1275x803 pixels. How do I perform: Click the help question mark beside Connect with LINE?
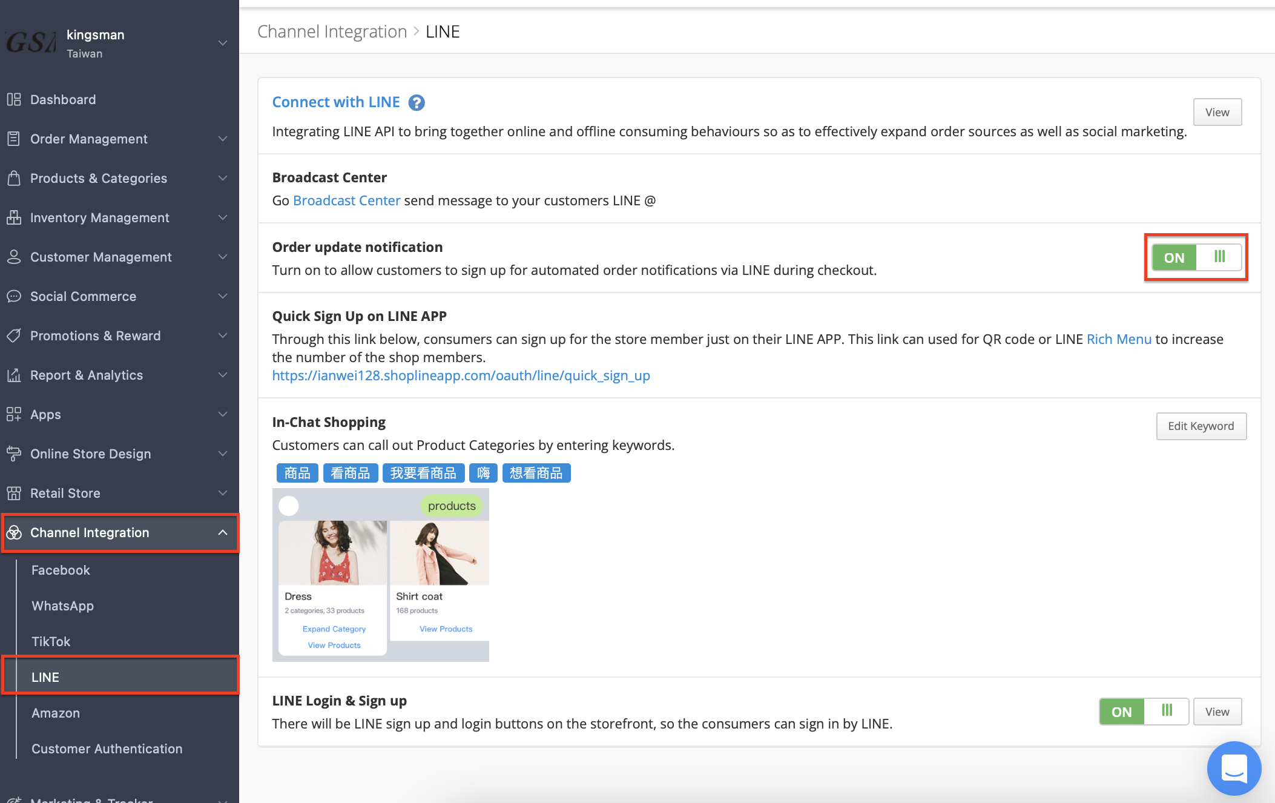(x=417, y=103)
